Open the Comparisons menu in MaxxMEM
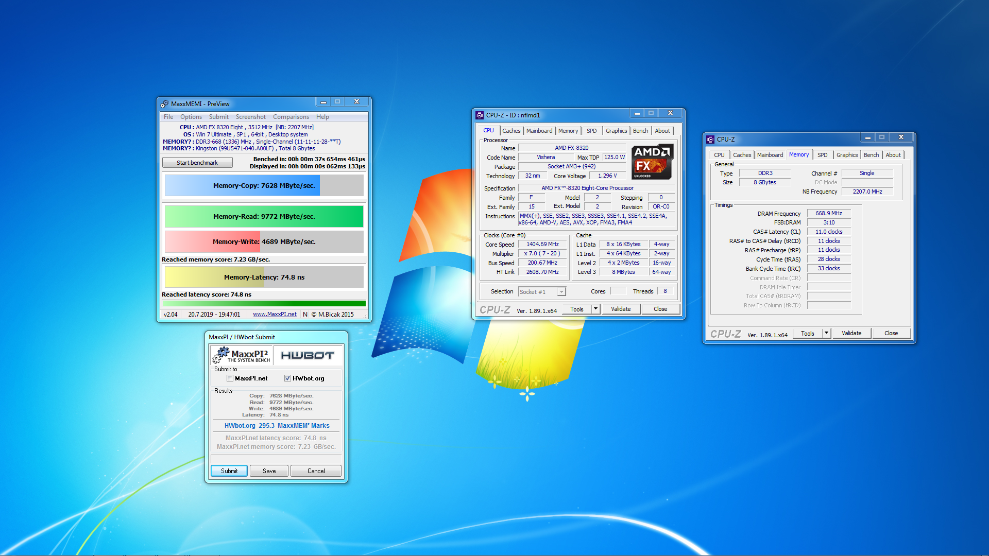The image size is (989, 556). pyautogui.click(x=291, y=117)
